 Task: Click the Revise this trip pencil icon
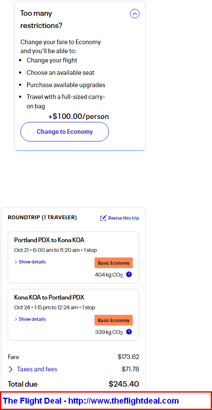coord(103,218)
